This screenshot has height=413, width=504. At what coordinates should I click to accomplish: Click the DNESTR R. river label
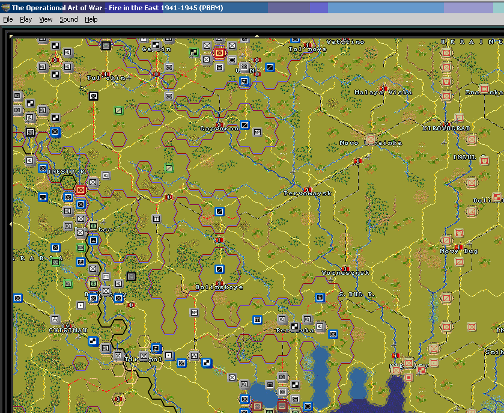pos(67,172)
